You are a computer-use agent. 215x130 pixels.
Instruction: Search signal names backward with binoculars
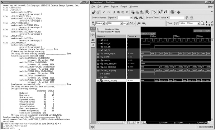(x=141, y=17)
